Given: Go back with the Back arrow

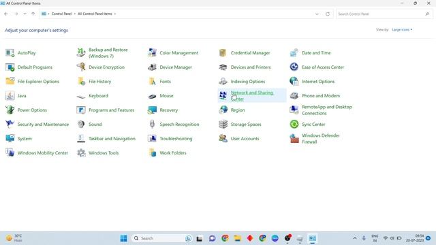Looking at the screenshot, I should (x=6, y=14).
